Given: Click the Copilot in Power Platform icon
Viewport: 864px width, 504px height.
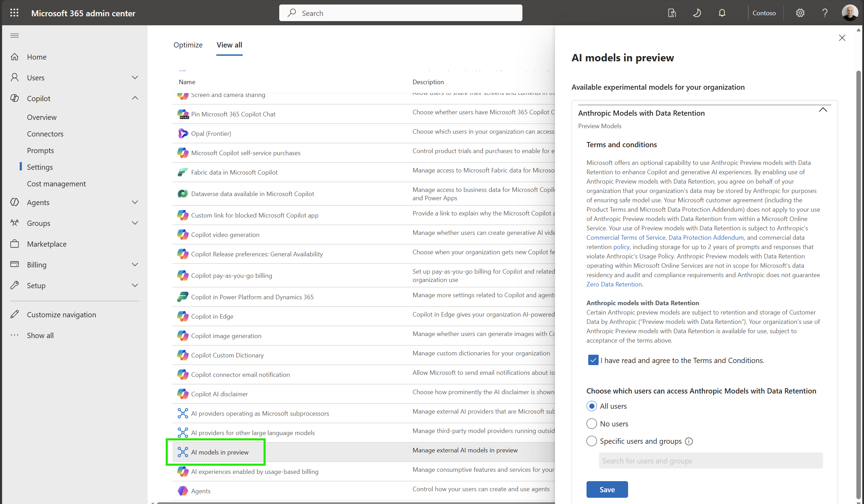Looking at the screenshot, I should tap(183, 297).
